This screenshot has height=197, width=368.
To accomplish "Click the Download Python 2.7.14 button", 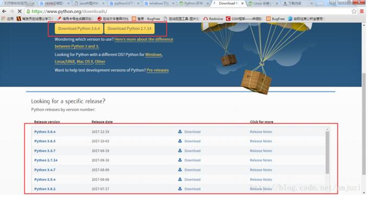I will pos(129,29).
